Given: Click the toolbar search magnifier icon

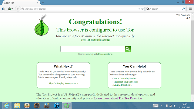Looking at the screenshot, I should click(x=183, y=9).
